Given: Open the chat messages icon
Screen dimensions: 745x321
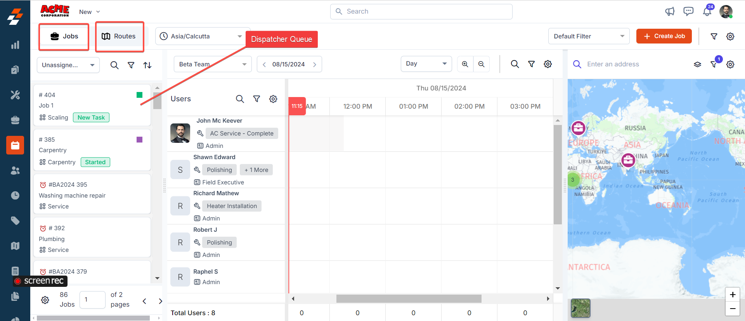Looking at the screenshot, I should [x=688, y=11].
